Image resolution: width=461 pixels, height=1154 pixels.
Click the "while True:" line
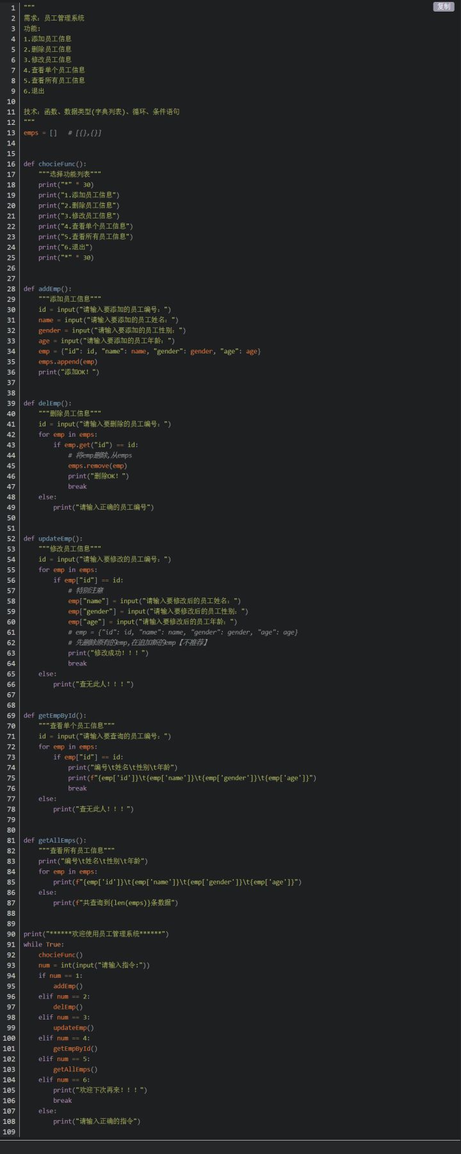(44, 945)
